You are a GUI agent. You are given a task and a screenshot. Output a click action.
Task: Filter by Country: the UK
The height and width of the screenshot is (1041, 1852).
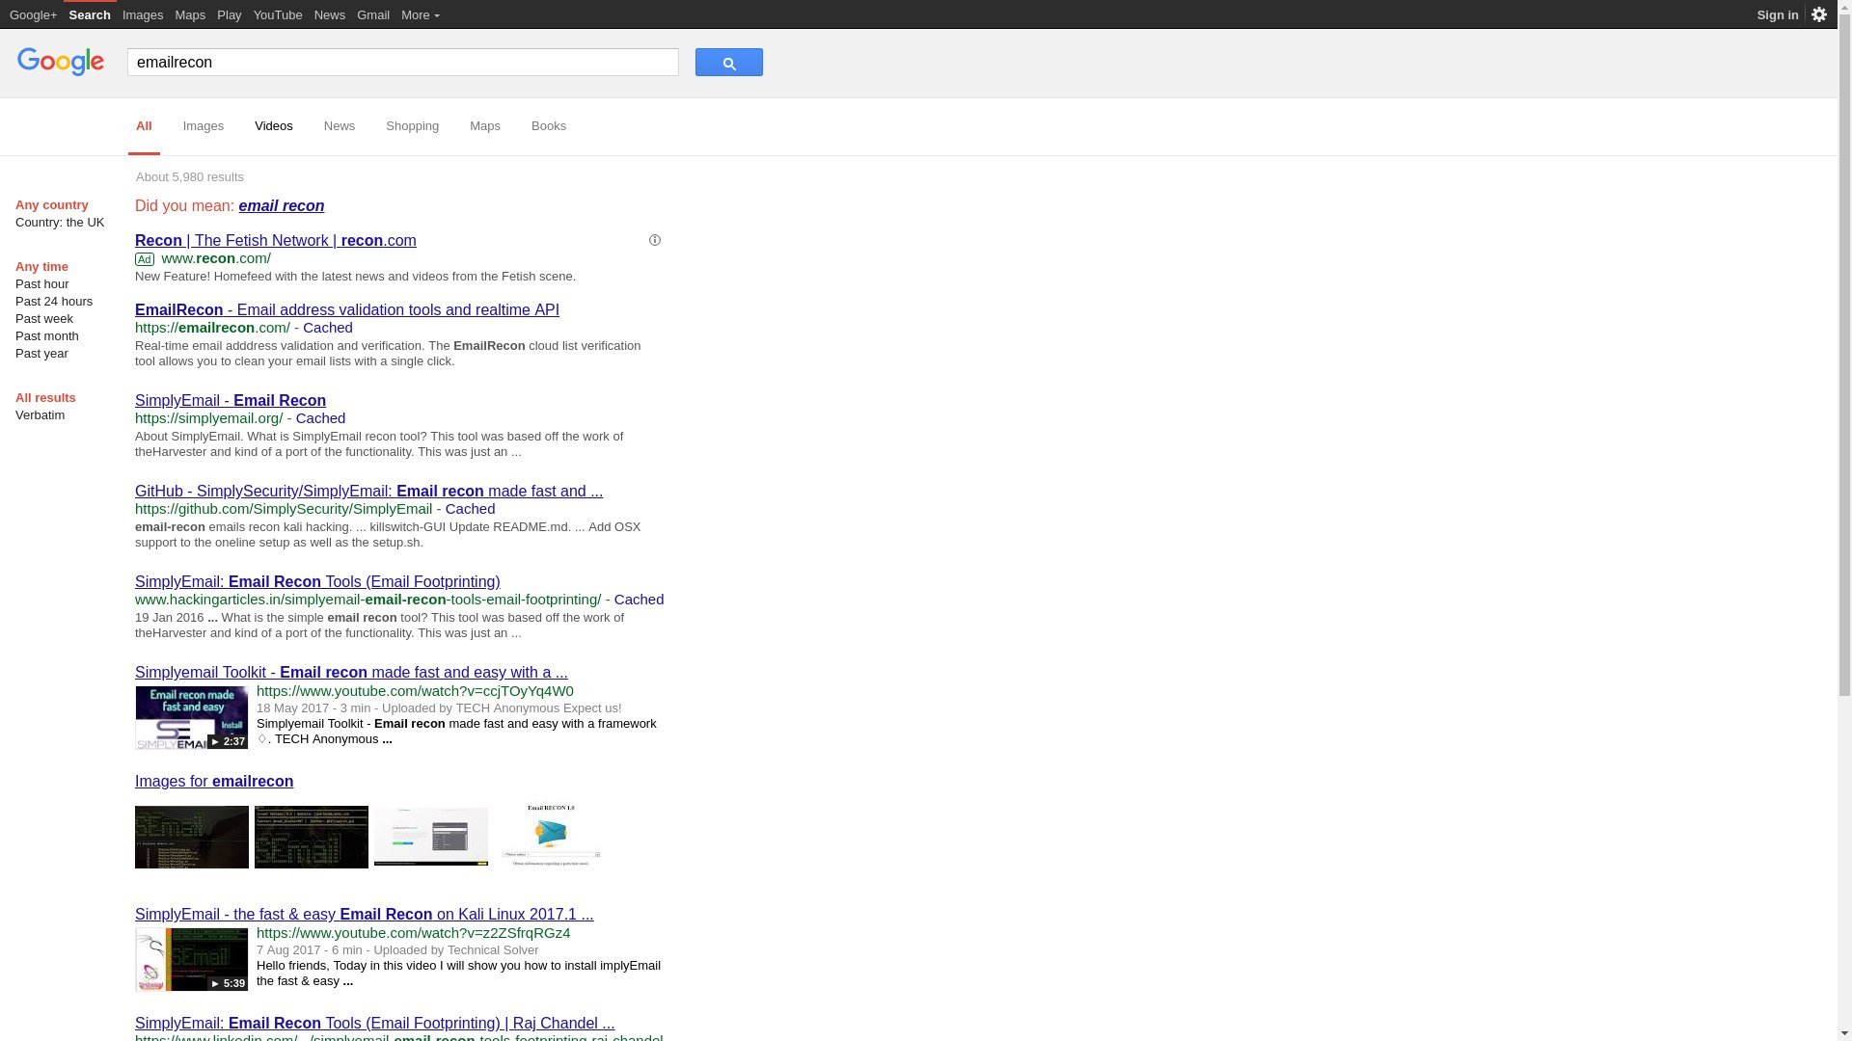(x=60, y=223)
